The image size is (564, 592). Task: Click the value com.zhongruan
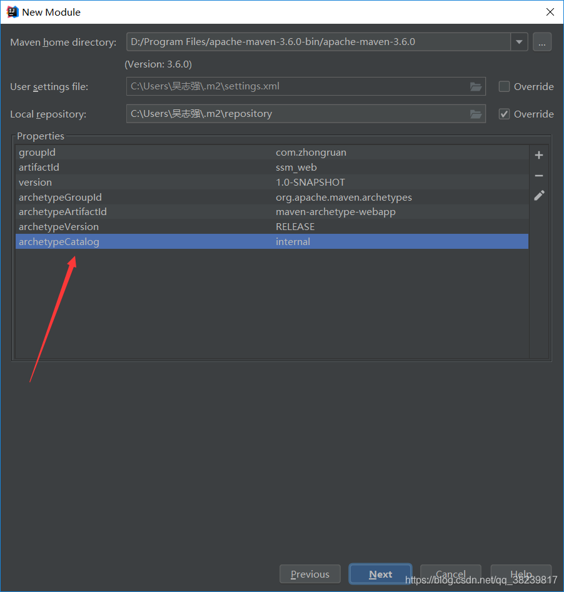pyautogui.click(x=311, y=153)
